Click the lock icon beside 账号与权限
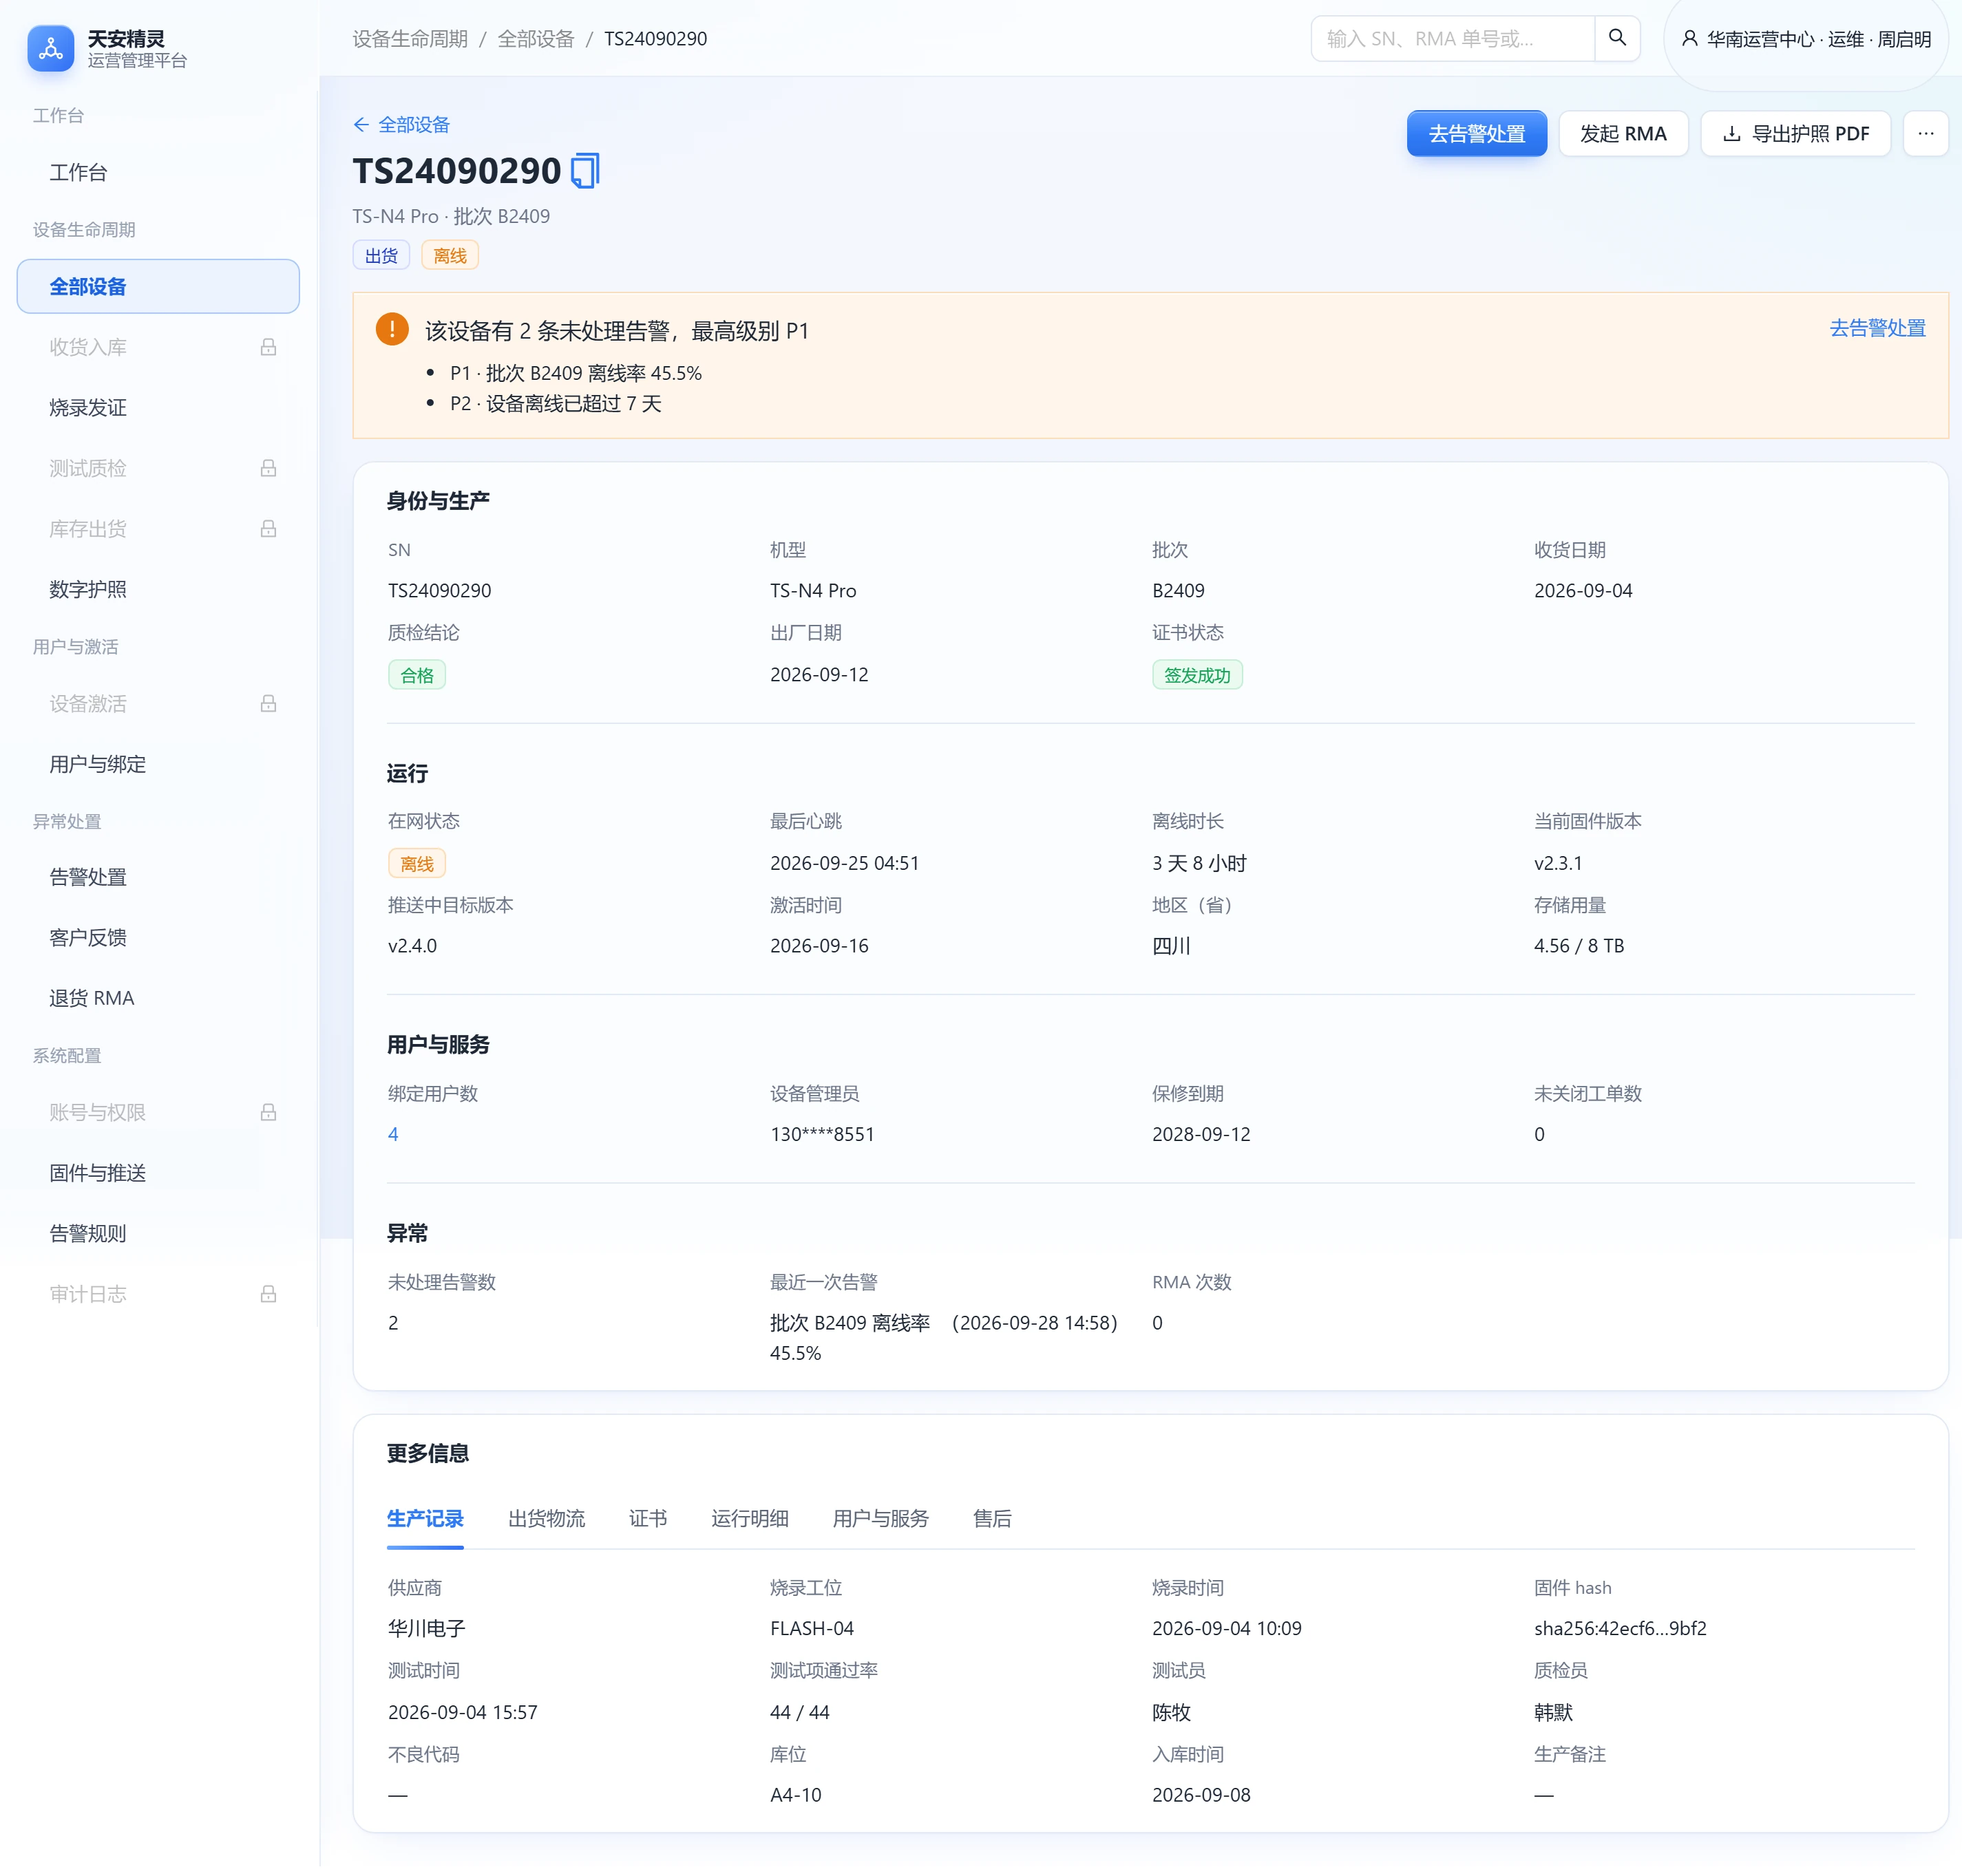The width and height of the screenshot is (1962, 1876). pyautogui.click(x=268, y=1112)
